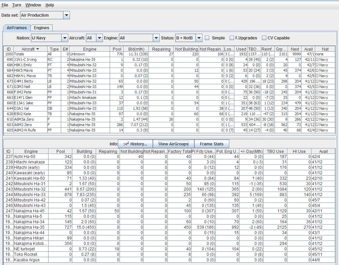Screen dimensions: 339x265
Task: Sort airframes by the Pool column header
Action: pyautogui.click(x=117, y=49)
